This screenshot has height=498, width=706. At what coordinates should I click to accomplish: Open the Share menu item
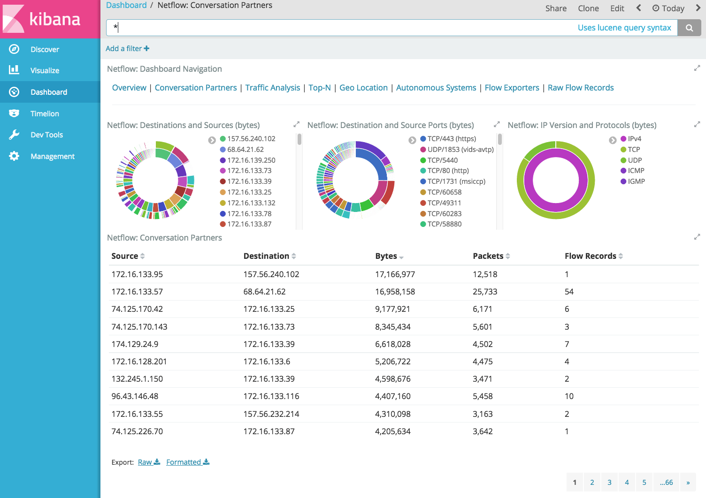tap(556, 8)
